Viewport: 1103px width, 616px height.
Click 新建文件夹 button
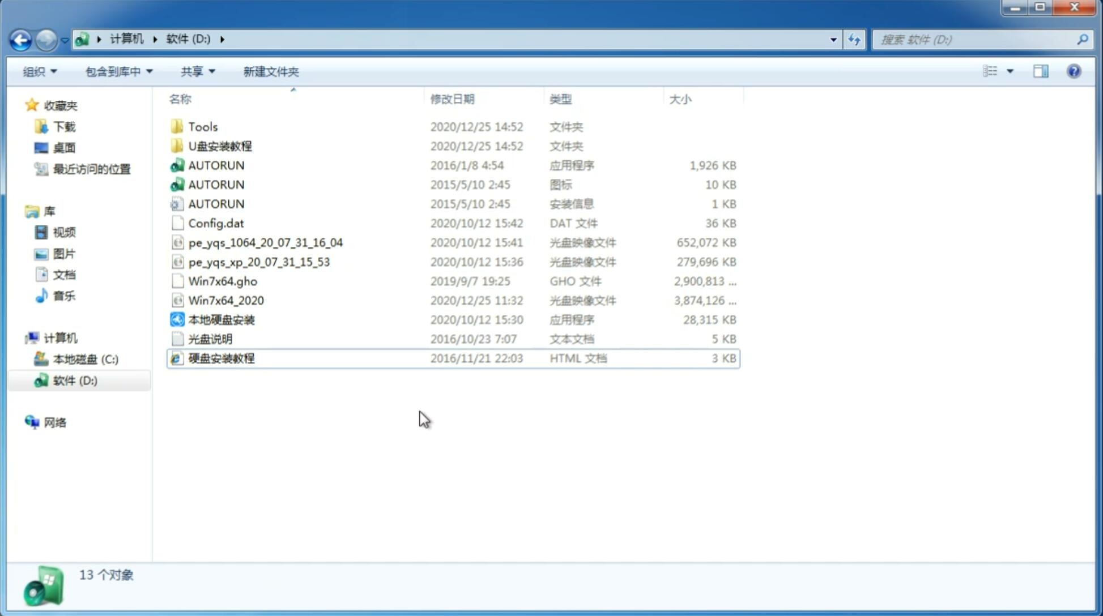(x=271, y=71)
